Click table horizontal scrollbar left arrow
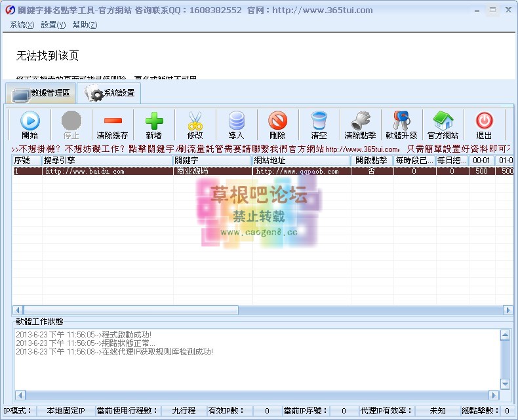 coord(18,311)
